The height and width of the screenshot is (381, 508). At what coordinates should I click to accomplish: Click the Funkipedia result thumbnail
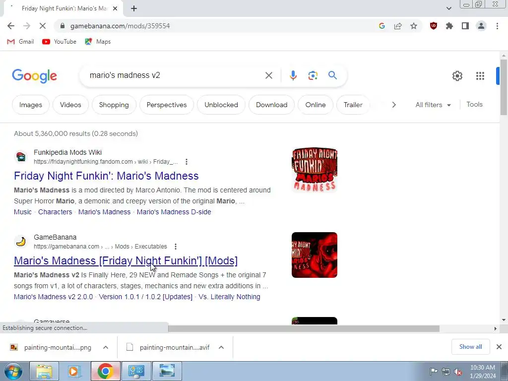(314, 170)
